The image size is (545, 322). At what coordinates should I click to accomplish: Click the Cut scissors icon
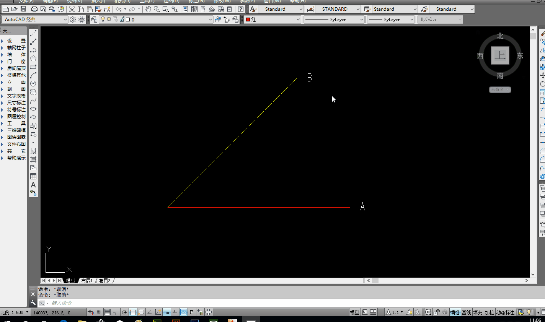click(x=72, y=9)
